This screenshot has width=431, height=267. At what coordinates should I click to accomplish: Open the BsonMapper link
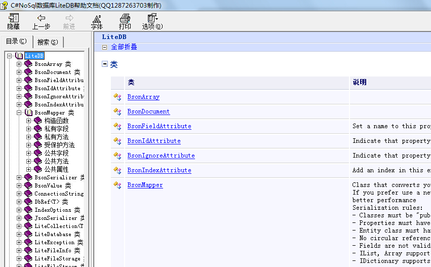coord(145,185)
